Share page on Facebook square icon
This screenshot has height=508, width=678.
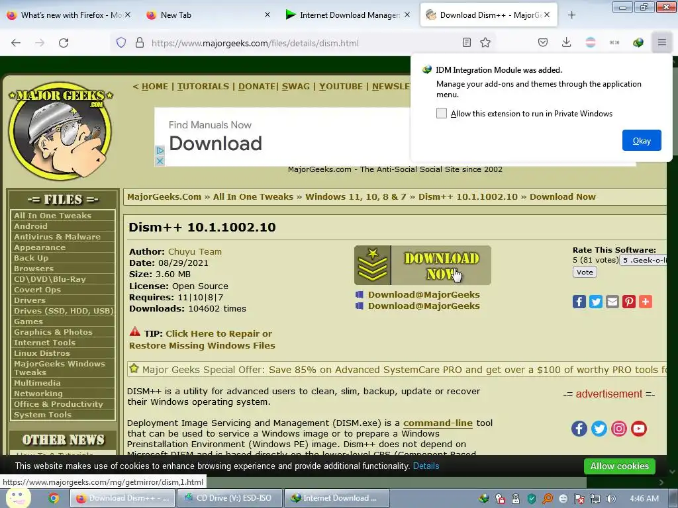click(579, 302)
